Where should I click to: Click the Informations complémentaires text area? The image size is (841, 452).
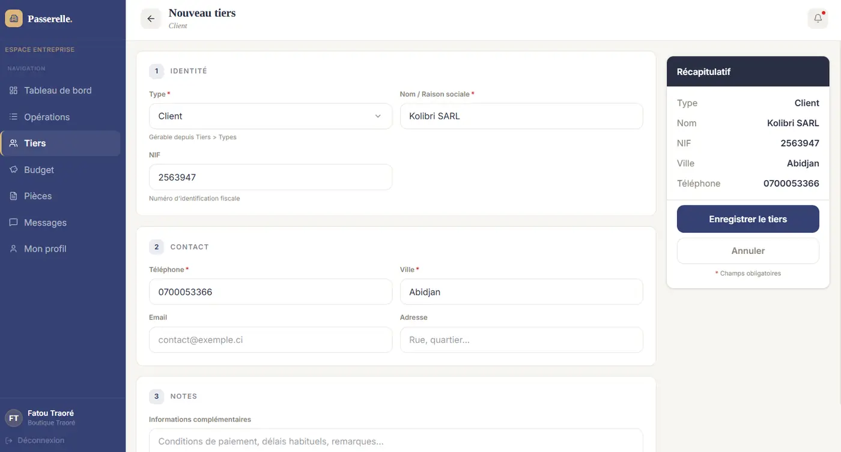pyautogui.click(x=396, y=441)
